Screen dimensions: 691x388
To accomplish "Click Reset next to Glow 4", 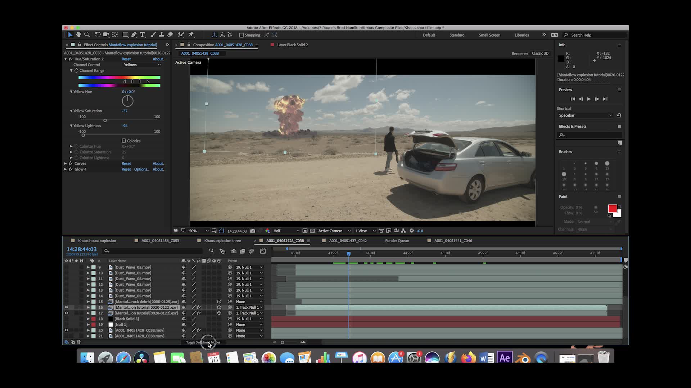I will point(126,169).
